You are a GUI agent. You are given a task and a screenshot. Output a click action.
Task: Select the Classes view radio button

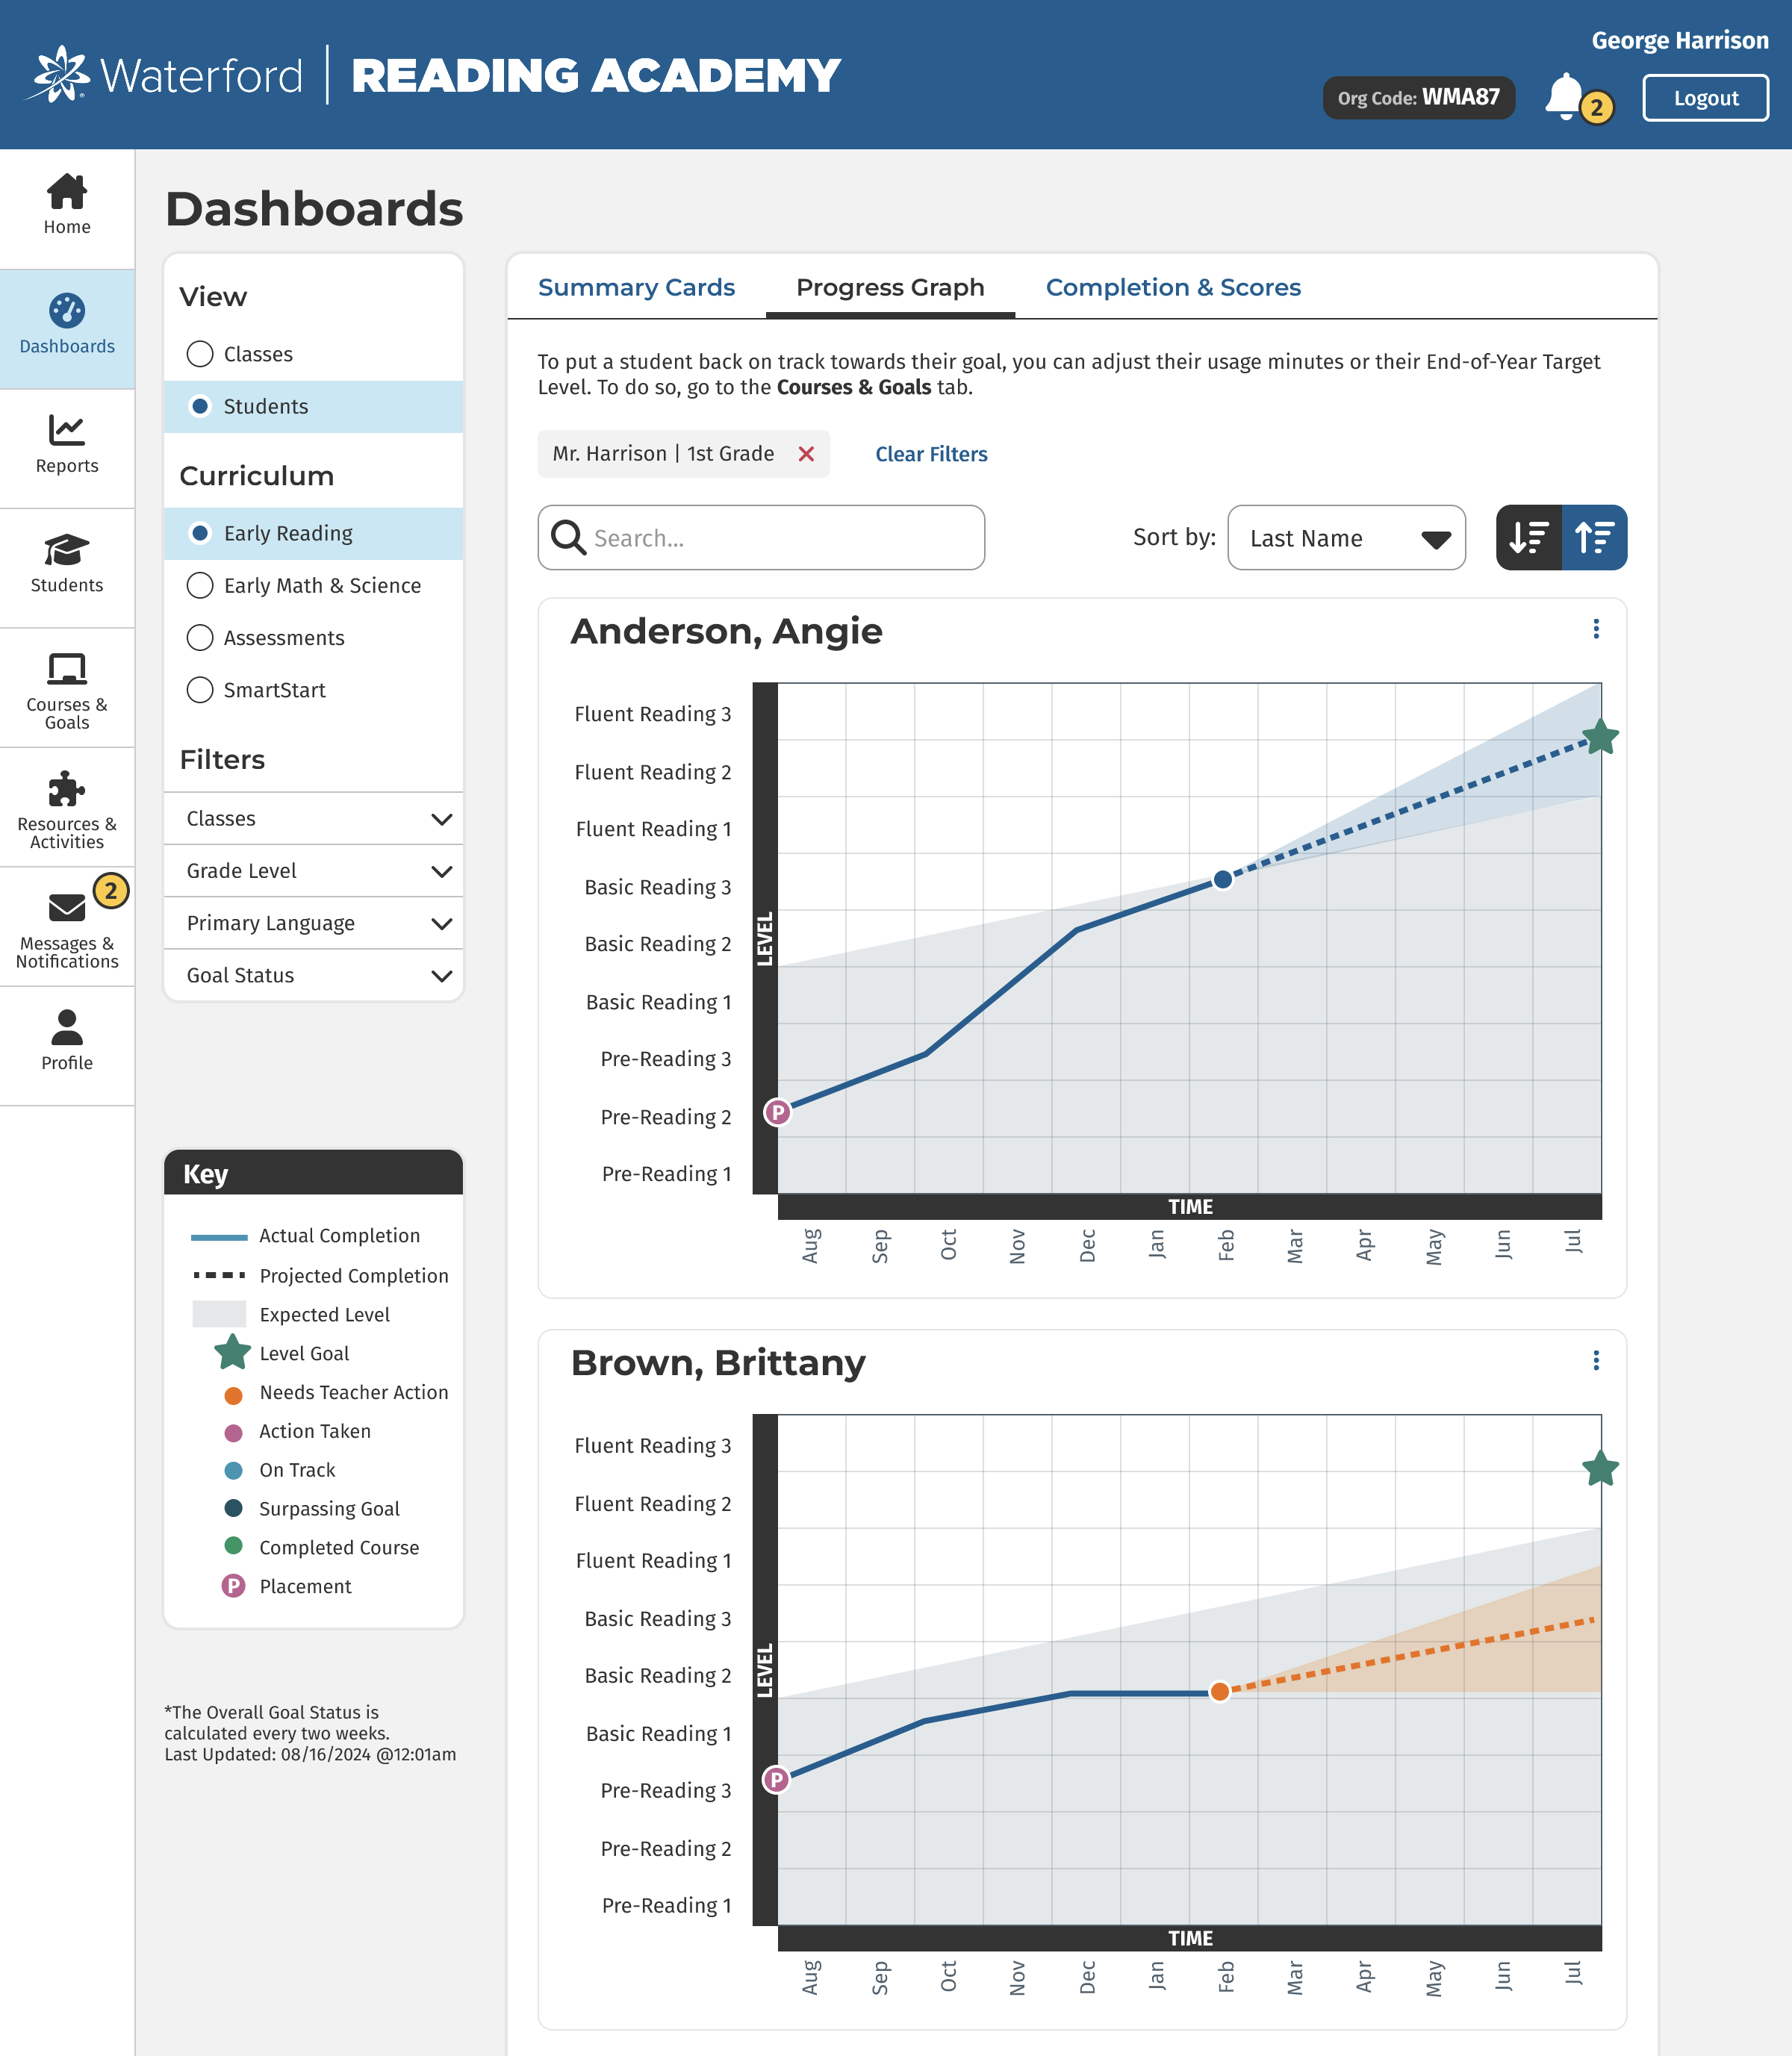coord(200,354)
